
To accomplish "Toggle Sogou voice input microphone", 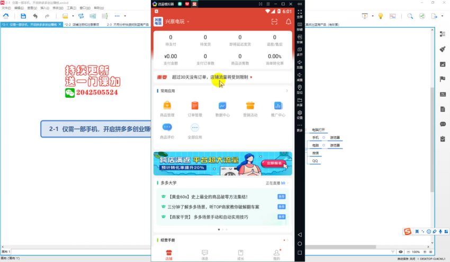I will pyautogui.click(x=440, y=231).
